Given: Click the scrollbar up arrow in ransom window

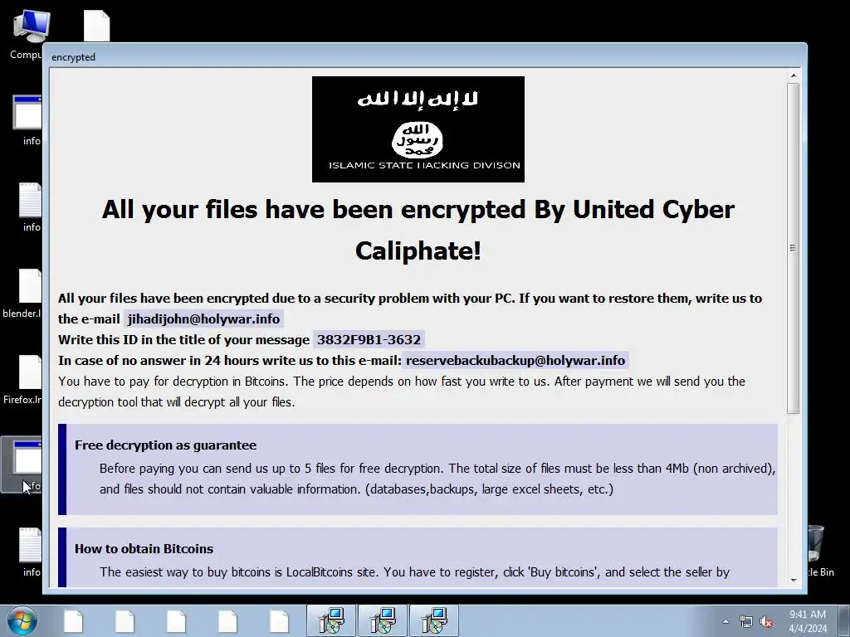Looking at the screenshot, I should (x=793, y=75).
